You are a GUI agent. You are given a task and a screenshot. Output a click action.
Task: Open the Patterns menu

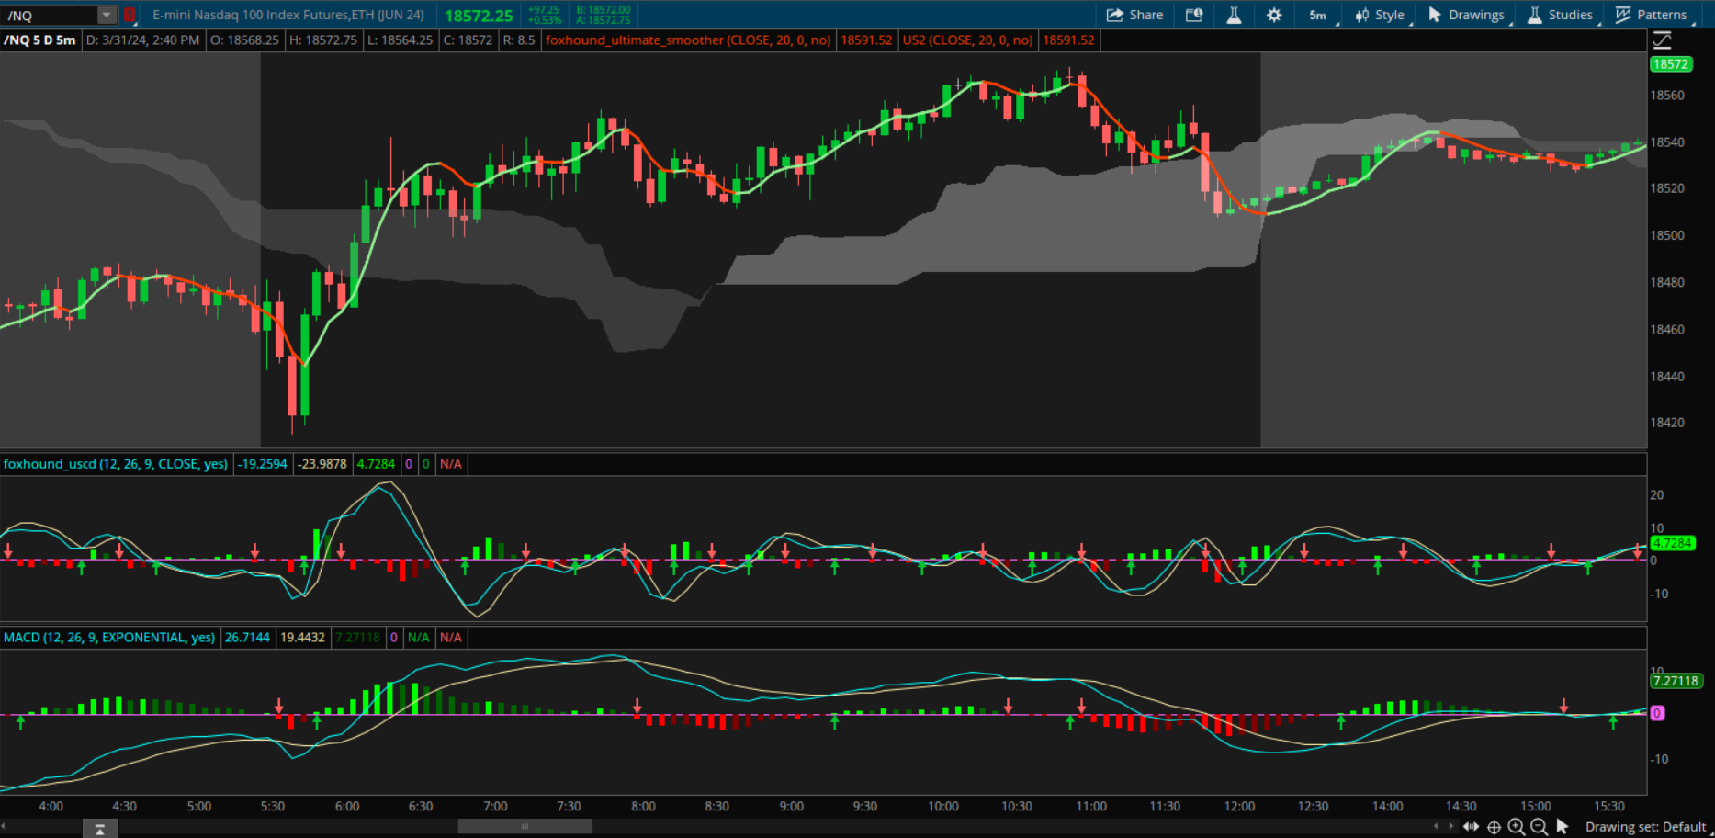[x=1652, y=15]
